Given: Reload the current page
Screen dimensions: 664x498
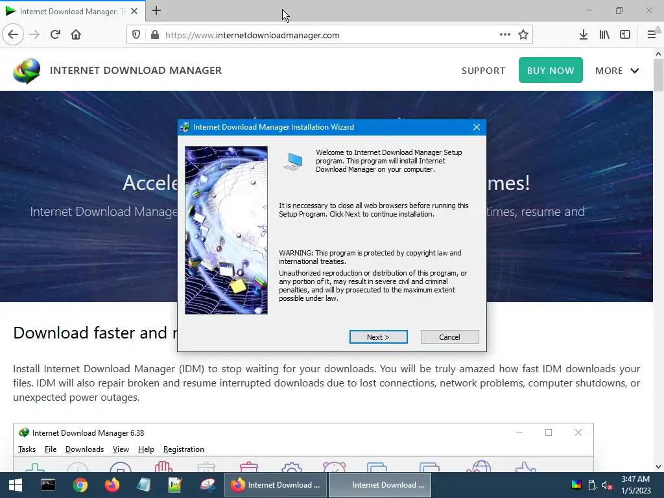Looking at the screenshot, I should [x=55, y=35].
